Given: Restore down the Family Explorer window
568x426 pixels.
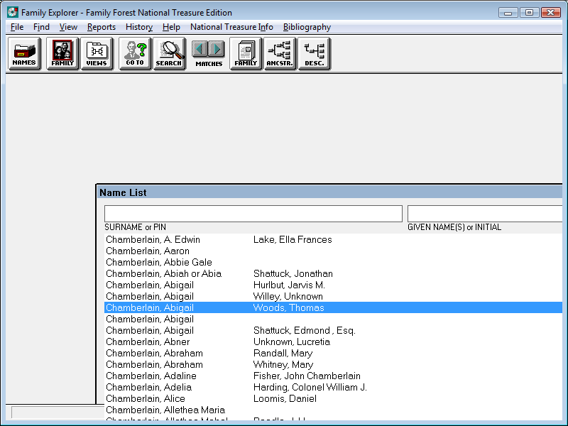Looking at the screenshot, I should click(x=529, y=13).
